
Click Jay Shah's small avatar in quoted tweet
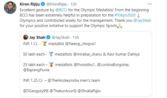click(26, 37)
